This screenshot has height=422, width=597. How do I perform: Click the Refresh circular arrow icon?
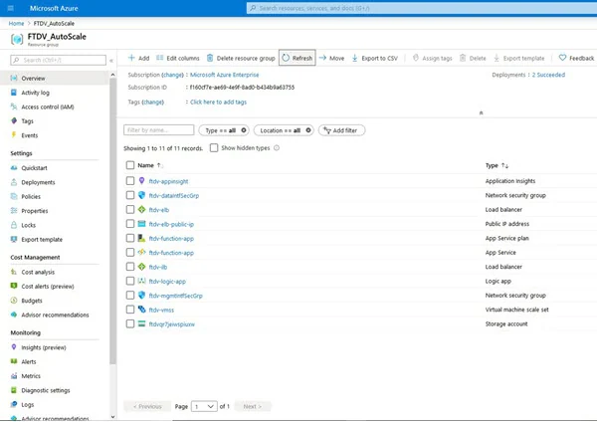pos(286,58)
